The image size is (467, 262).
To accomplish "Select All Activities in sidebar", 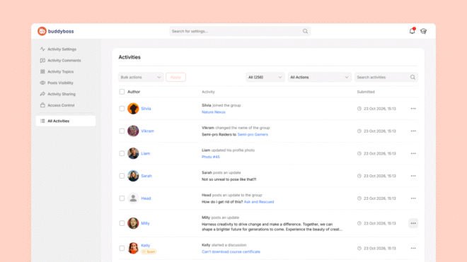I will coord(66,121).
